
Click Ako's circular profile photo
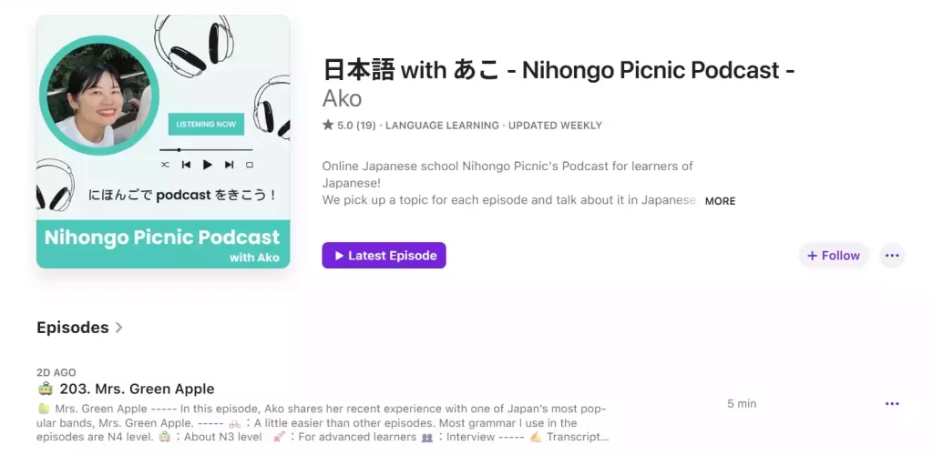[98, 95]
